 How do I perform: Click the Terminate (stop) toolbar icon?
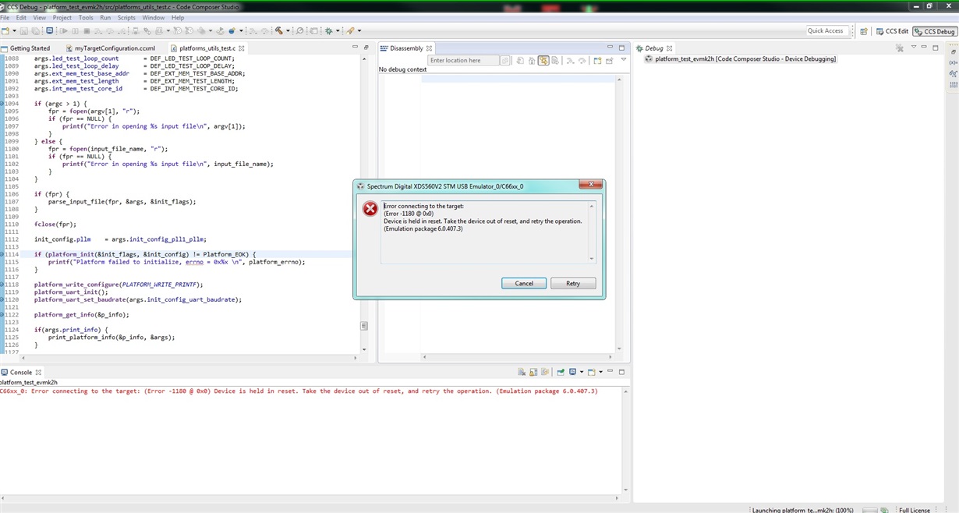coord(87,31)
